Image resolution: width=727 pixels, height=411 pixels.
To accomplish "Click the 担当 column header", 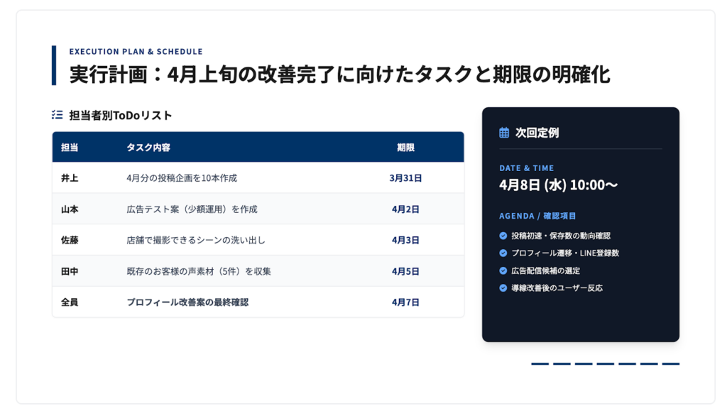I will 70,148.
